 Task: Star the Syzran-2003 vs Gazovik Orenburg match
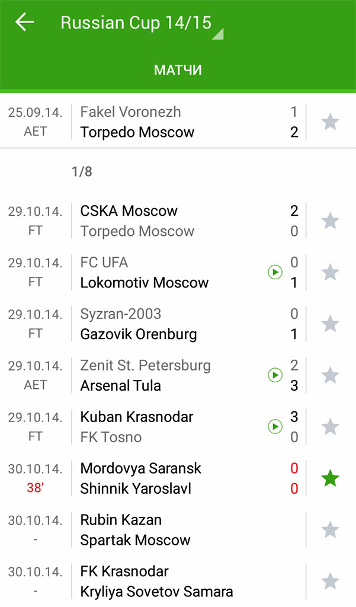(x=330, y=324)
